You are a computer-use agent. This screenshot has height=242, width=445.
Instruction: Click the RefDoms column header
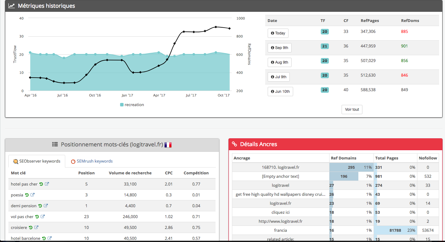tap(410, 21)
